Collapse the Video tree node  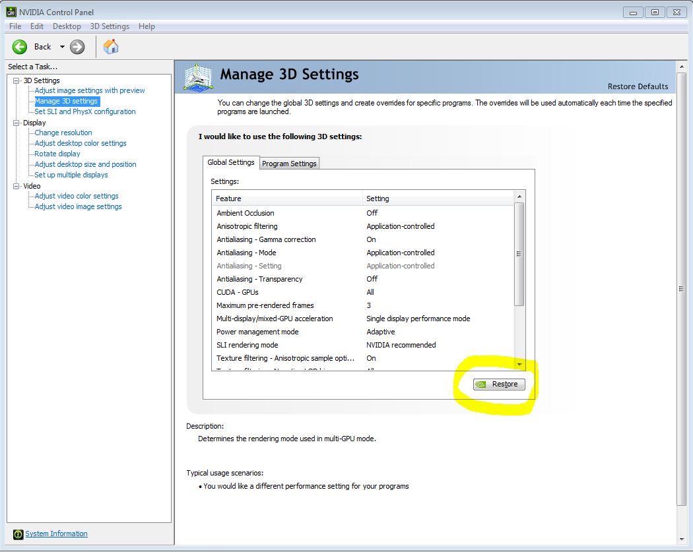coord(16,187)
